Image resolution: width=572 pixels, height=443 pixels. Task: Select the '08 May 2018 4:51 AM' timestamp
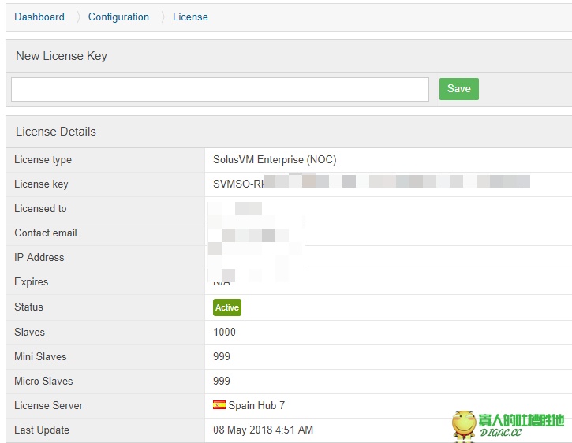pyautogui.click(x=263, y=430)
